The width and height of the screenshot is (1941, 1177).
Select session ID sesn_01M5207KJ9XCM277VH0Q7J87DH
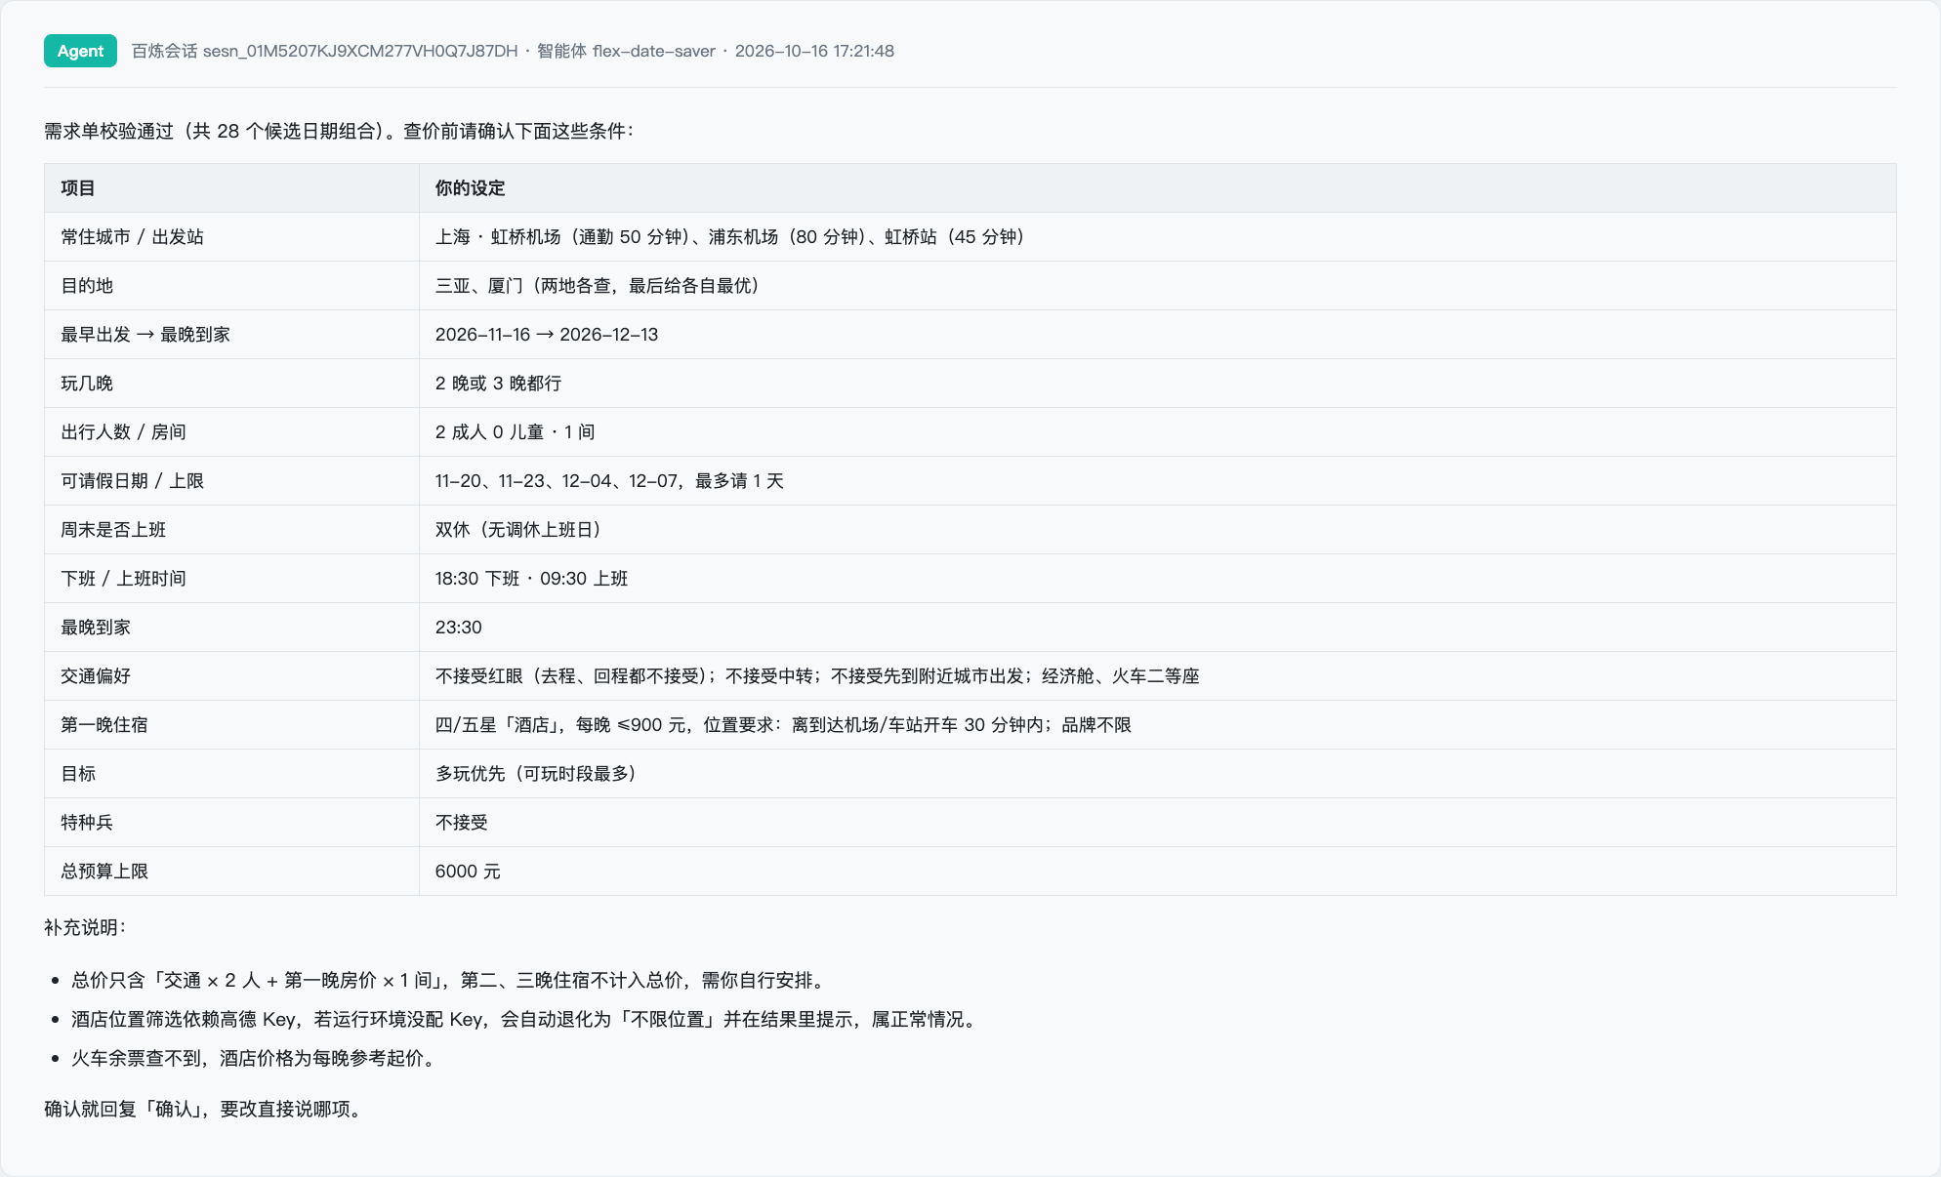tap(360, 51)
